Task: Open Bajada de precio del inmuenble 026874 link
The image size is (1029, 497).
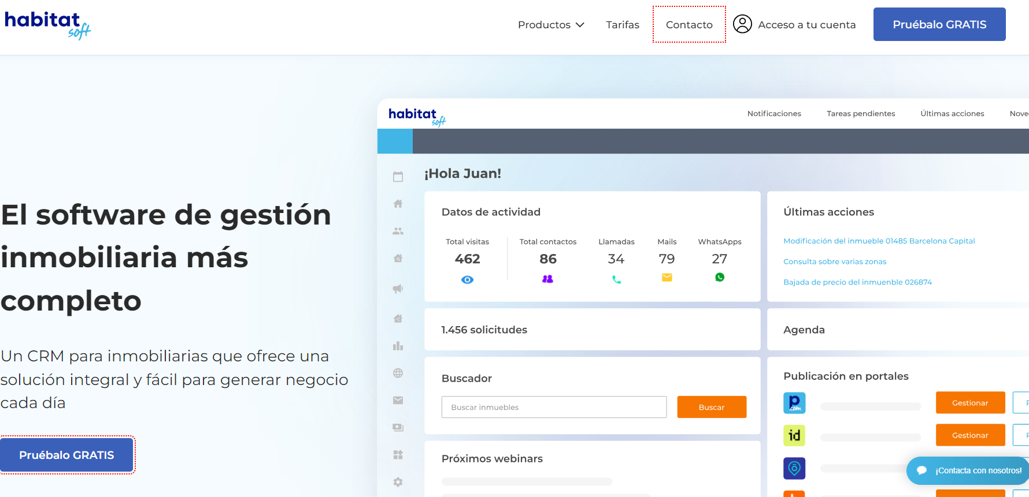Action: pos(857,282)
